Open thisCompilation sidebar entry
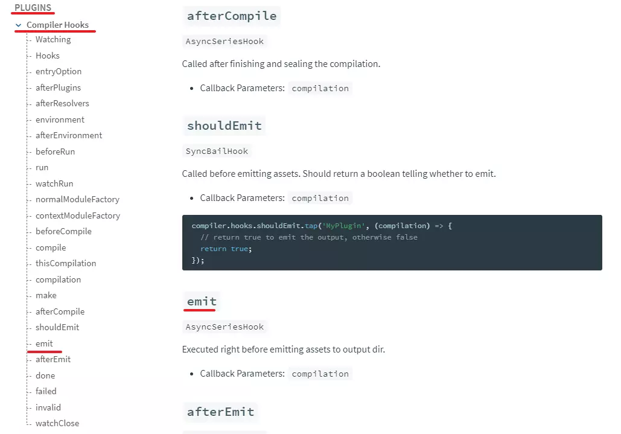Screen dimensions: 621x434 click(x=66, y=264)
